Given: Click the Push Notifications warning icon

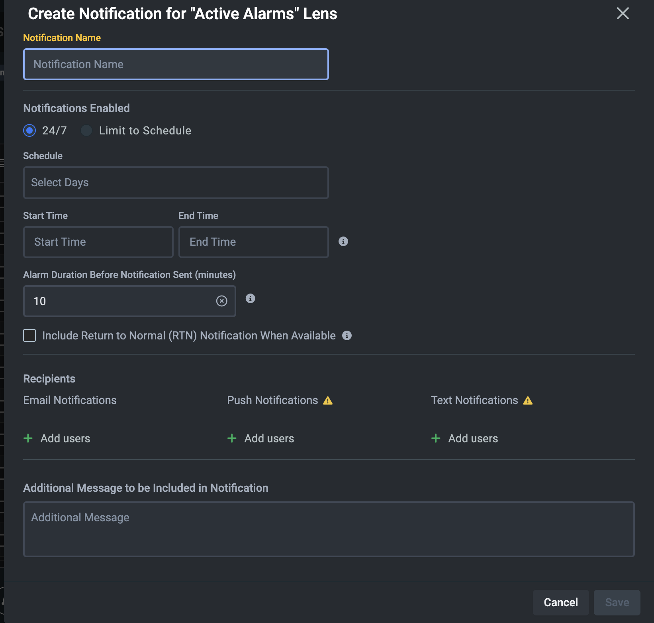Looking at the screenshot, I should [x=328, y=400].
